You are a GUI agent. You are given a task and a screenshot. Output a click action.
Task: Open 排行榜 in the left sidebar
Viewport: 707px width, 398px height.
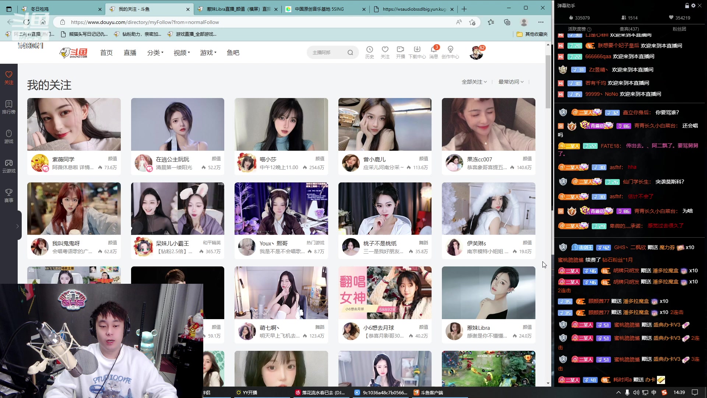pos(9,107)
